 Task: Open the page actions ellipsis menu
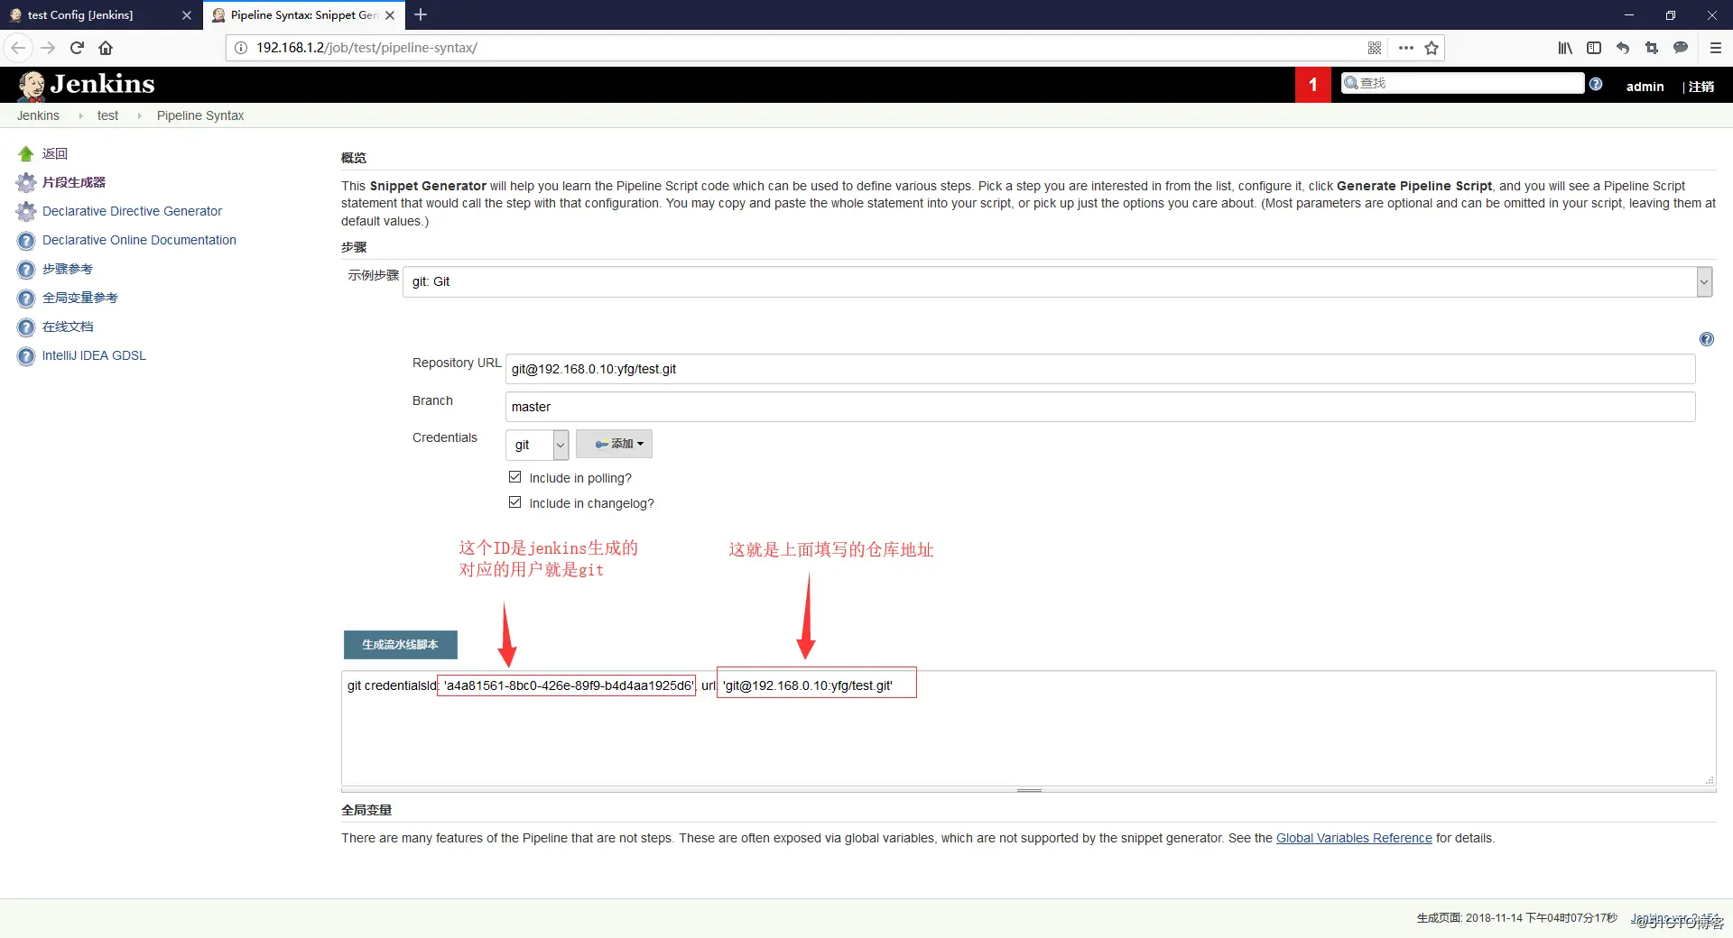(x=1405, y=48)
